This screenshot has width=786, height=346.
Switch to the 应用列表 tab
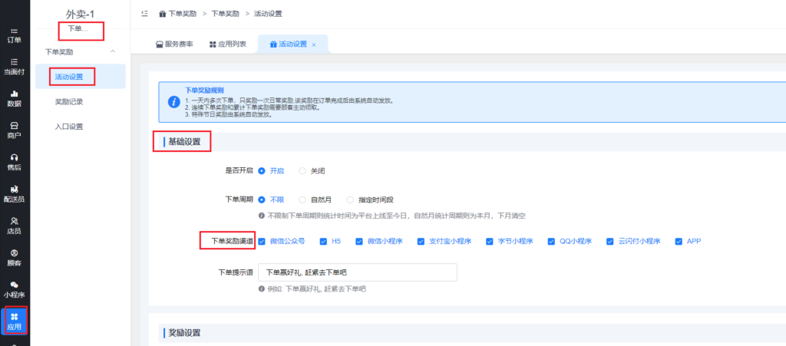(x=227, y=44)
